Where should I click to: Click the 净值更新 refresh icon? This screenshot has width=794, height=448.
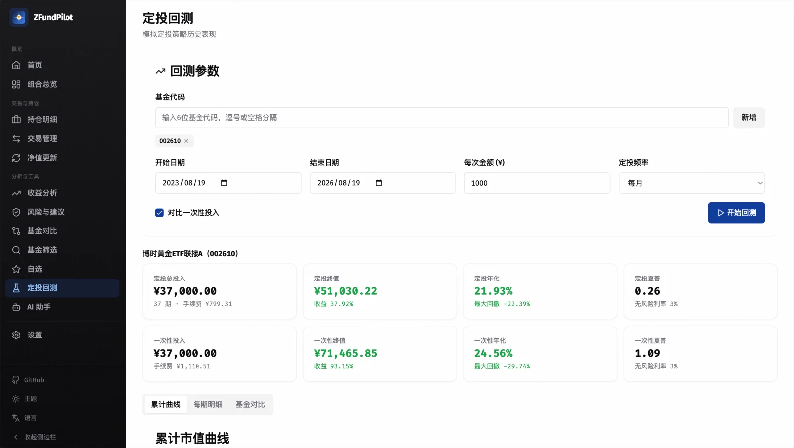[x=16, y=158]
